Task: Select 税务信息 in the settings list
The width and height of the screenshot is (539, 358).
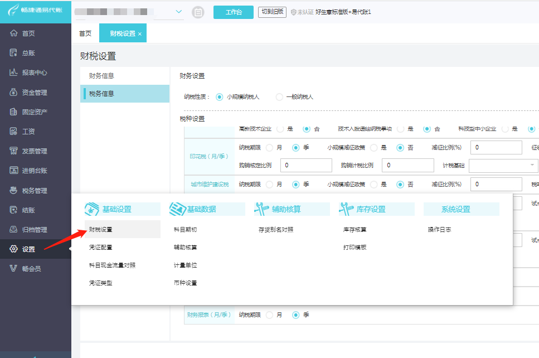Action: coord(125,94)
